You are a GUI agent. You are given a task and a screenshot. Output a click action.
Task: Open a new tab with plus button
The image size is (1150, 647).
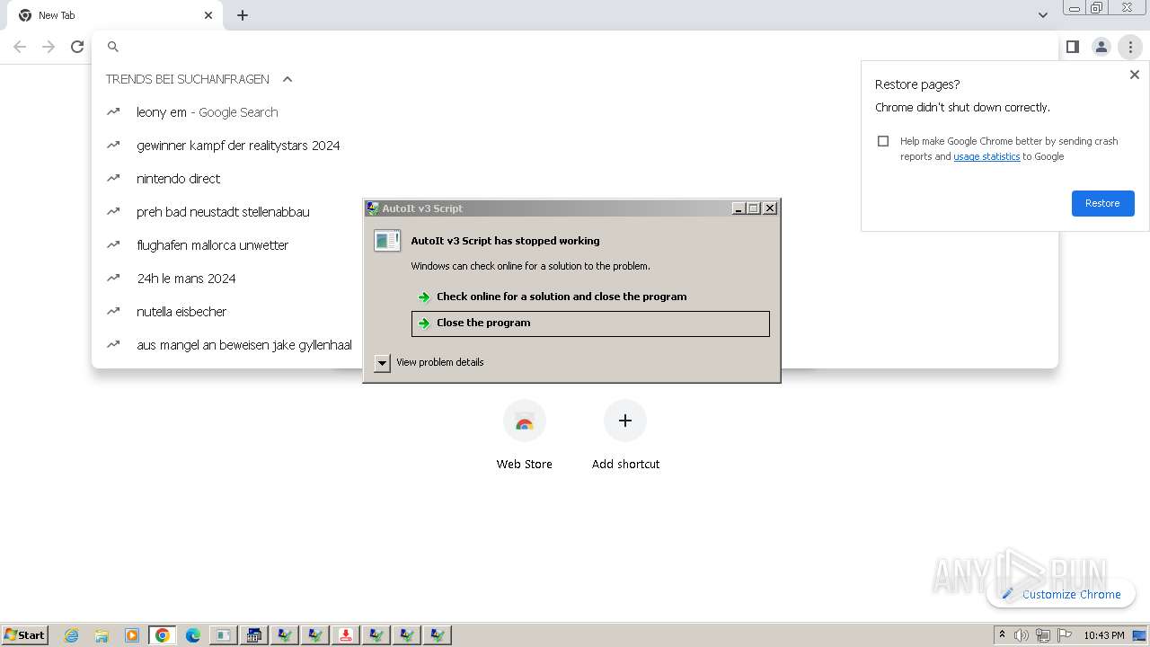pos(243,15)
